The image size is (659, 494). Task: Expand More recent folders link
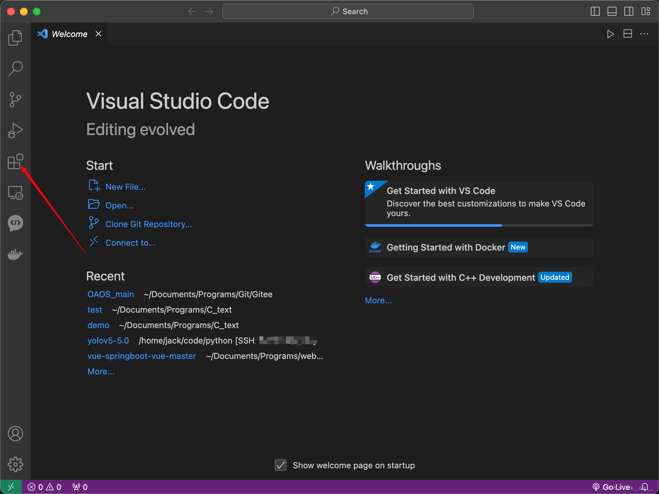[x=101, y=371]
